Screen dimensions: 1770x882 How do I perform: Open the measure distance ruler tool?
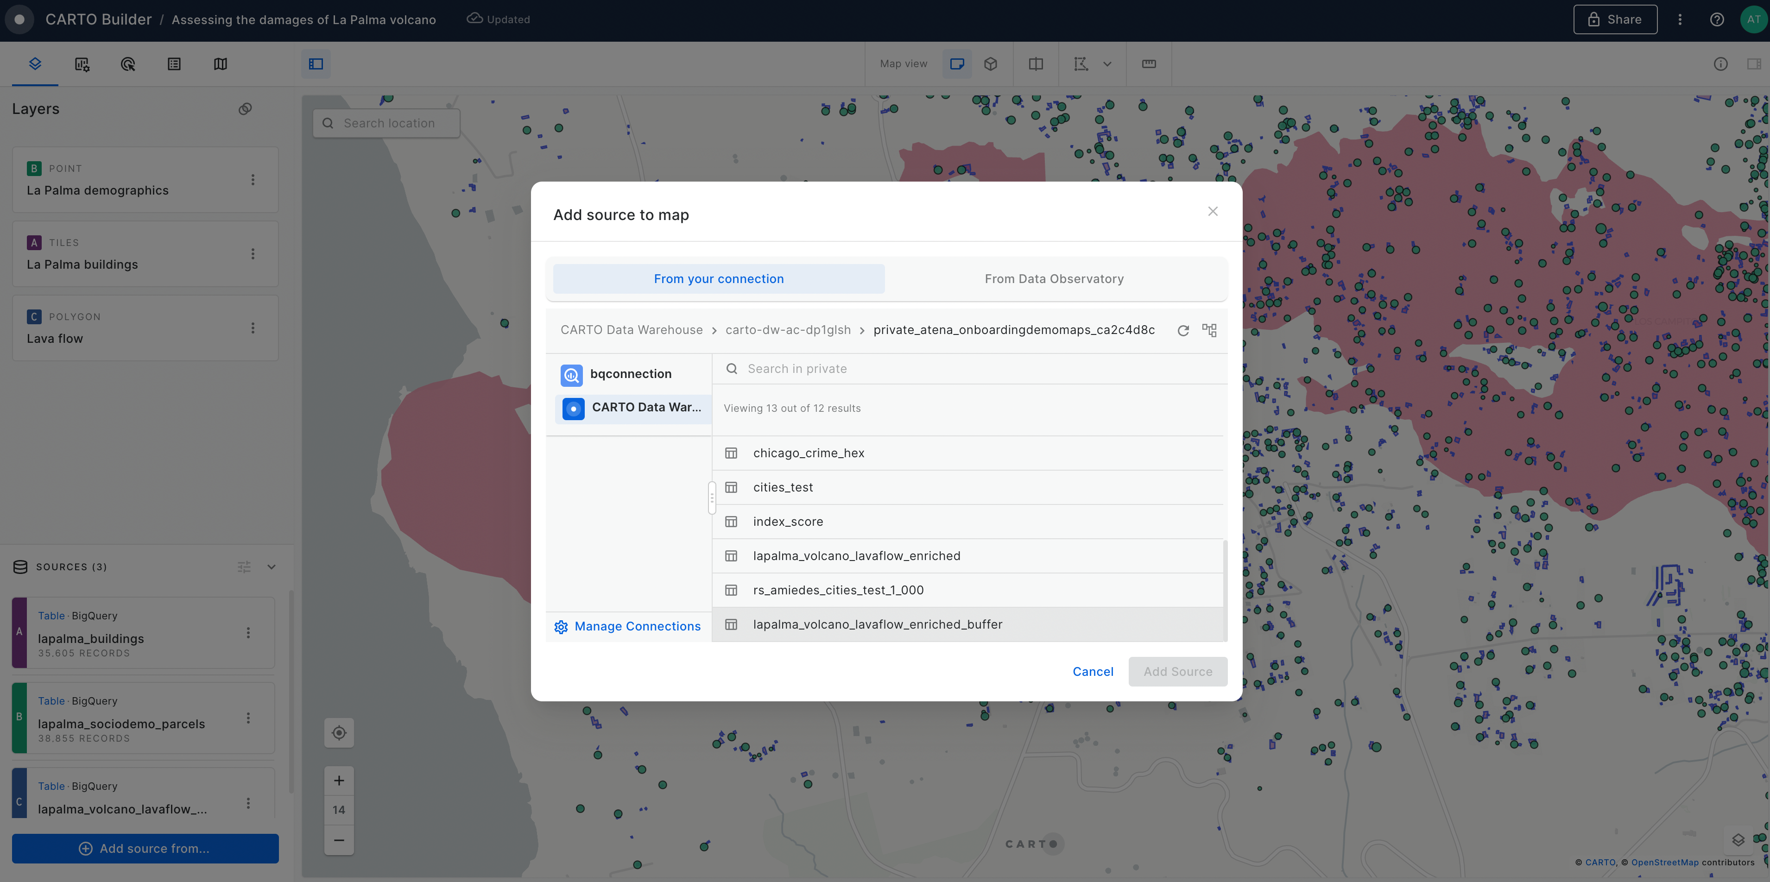coord(1149,64)
